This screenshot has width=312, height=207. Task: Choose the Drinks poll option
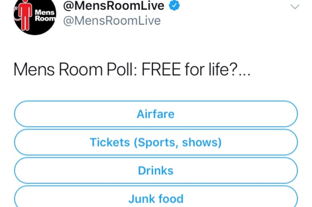pyautogui.click(x=156, y=170)
